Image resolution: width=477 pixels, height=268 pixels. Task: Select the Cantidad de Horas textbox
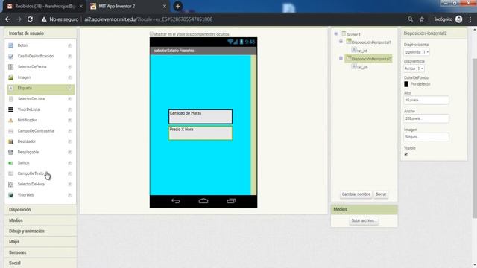[x=200, y=117]
